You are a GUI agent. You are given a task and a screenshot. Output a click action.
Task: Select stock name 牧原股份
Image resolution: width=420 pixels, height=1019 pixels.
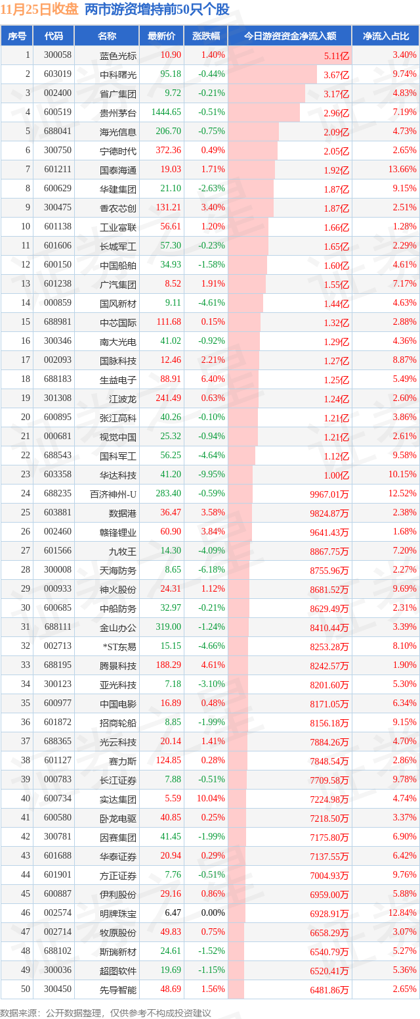(x=118, y=932)
